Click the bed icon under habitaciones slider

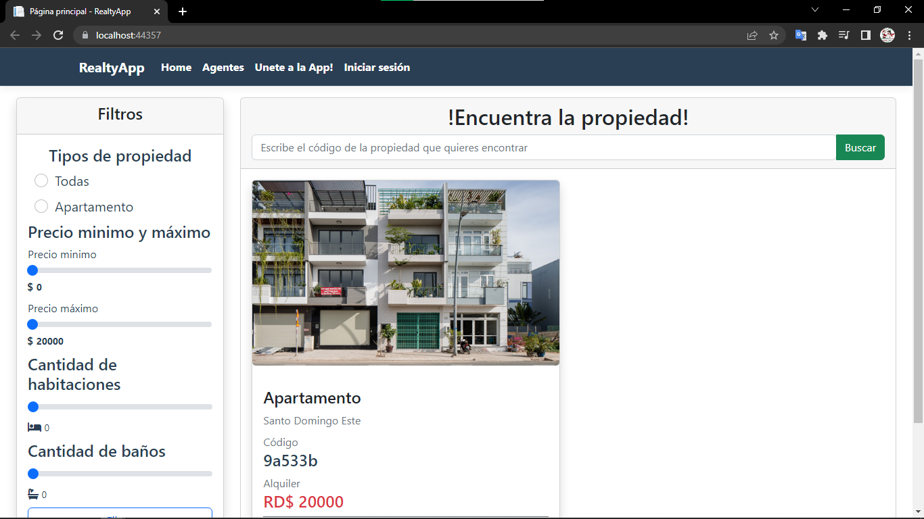(34, 428)
